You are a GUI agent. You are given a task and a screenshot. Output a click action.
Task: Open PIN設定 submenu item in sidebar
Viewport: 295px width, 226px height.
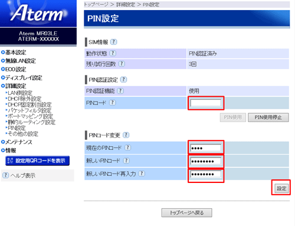16,128
